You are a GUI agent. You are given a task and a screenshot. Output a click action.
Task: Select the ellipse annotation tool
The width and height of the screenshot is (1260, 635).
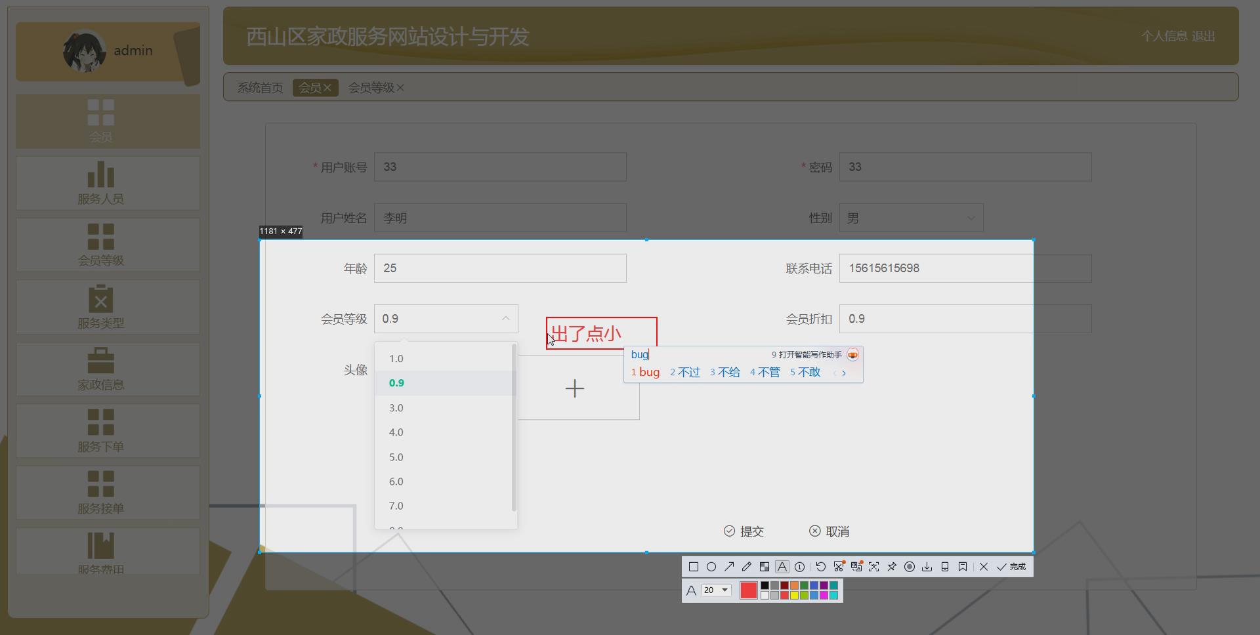coord(713,567)
